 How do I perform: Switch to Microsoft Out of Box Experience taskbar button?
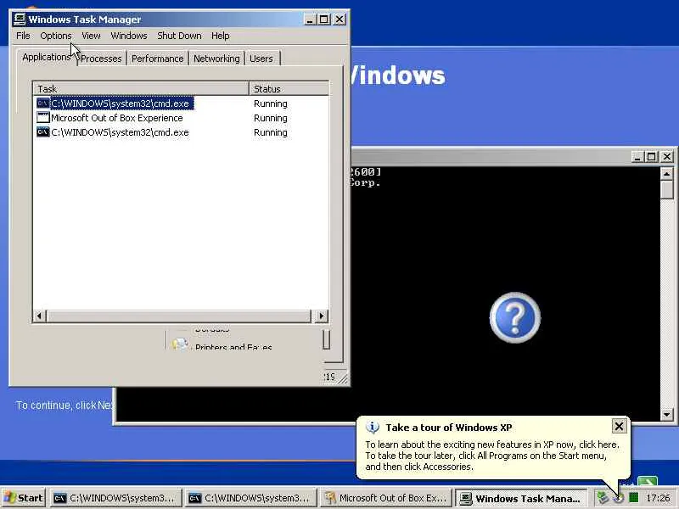coord(385,498)
